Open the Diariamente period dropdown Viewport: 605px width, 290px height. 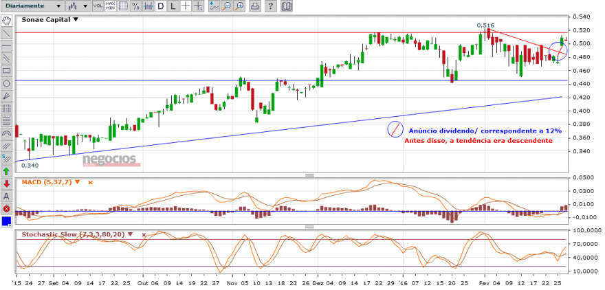point(32,5)
